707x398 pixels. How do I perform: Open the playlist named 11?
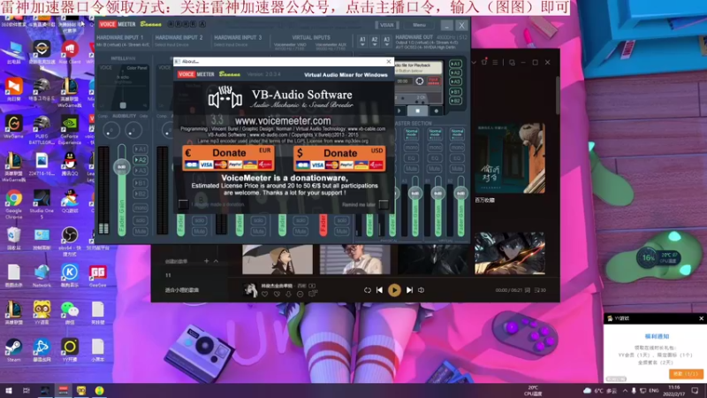click(168, 275)
